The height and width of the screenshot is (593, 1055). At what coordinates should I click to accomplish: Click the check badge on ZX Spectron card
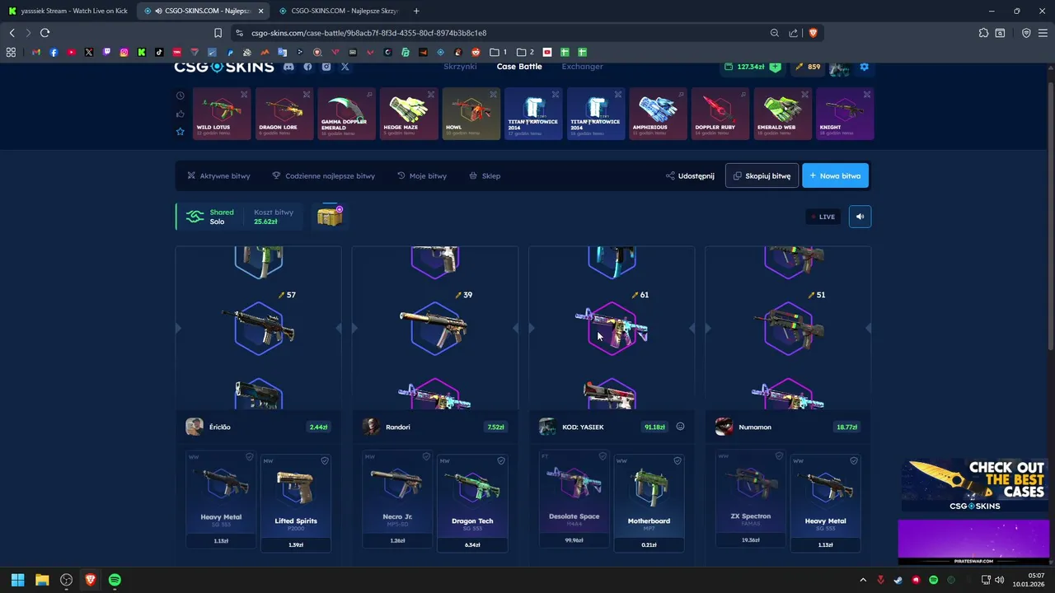coord(779,456)
